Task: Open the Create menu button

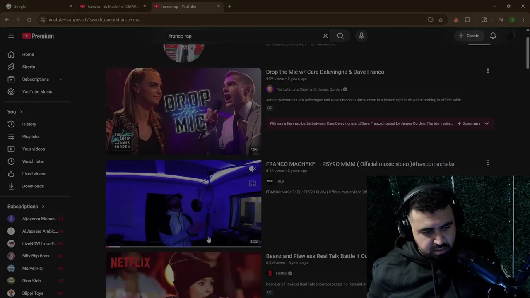Action: 469,36
